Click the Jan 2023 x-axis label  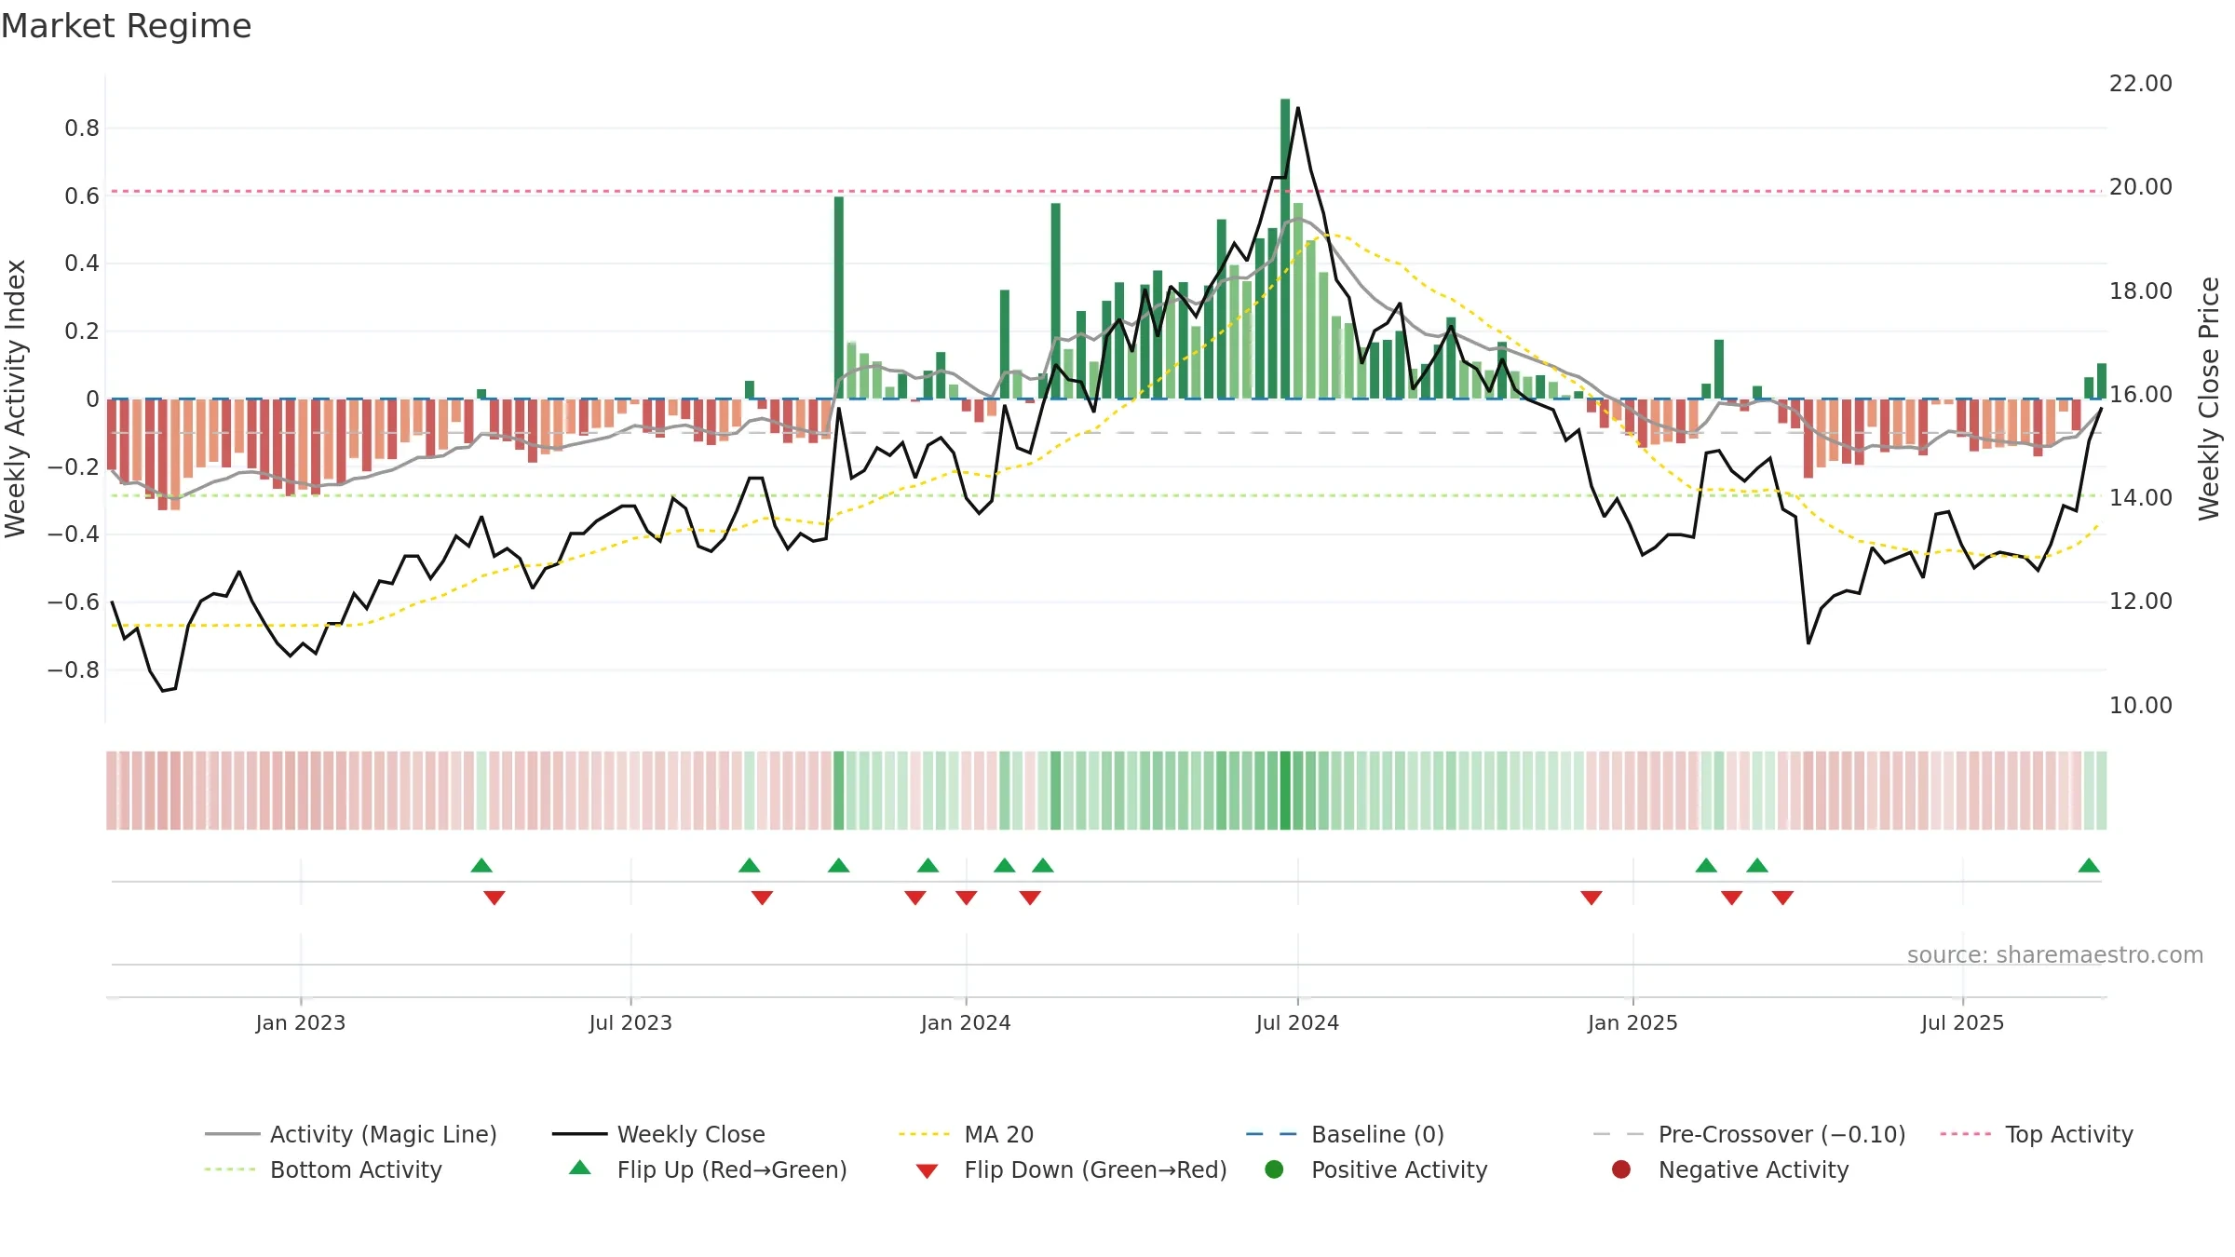click(301, 1022)
